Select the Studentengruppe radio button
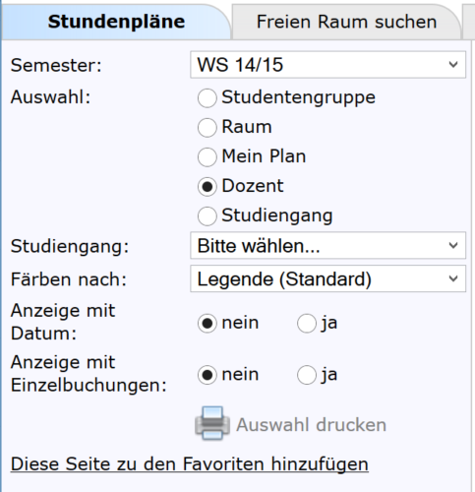Image resolution: width=475 pixels, height=492 pixels. click(208, 98)
